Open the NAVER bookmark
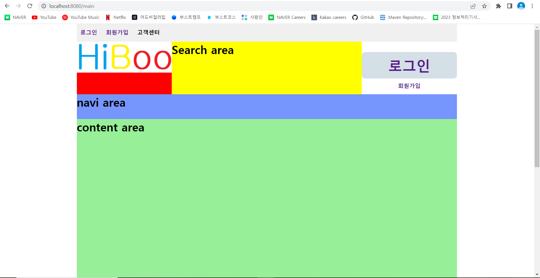Screen dimensions: 540x278 click(15, 17)
